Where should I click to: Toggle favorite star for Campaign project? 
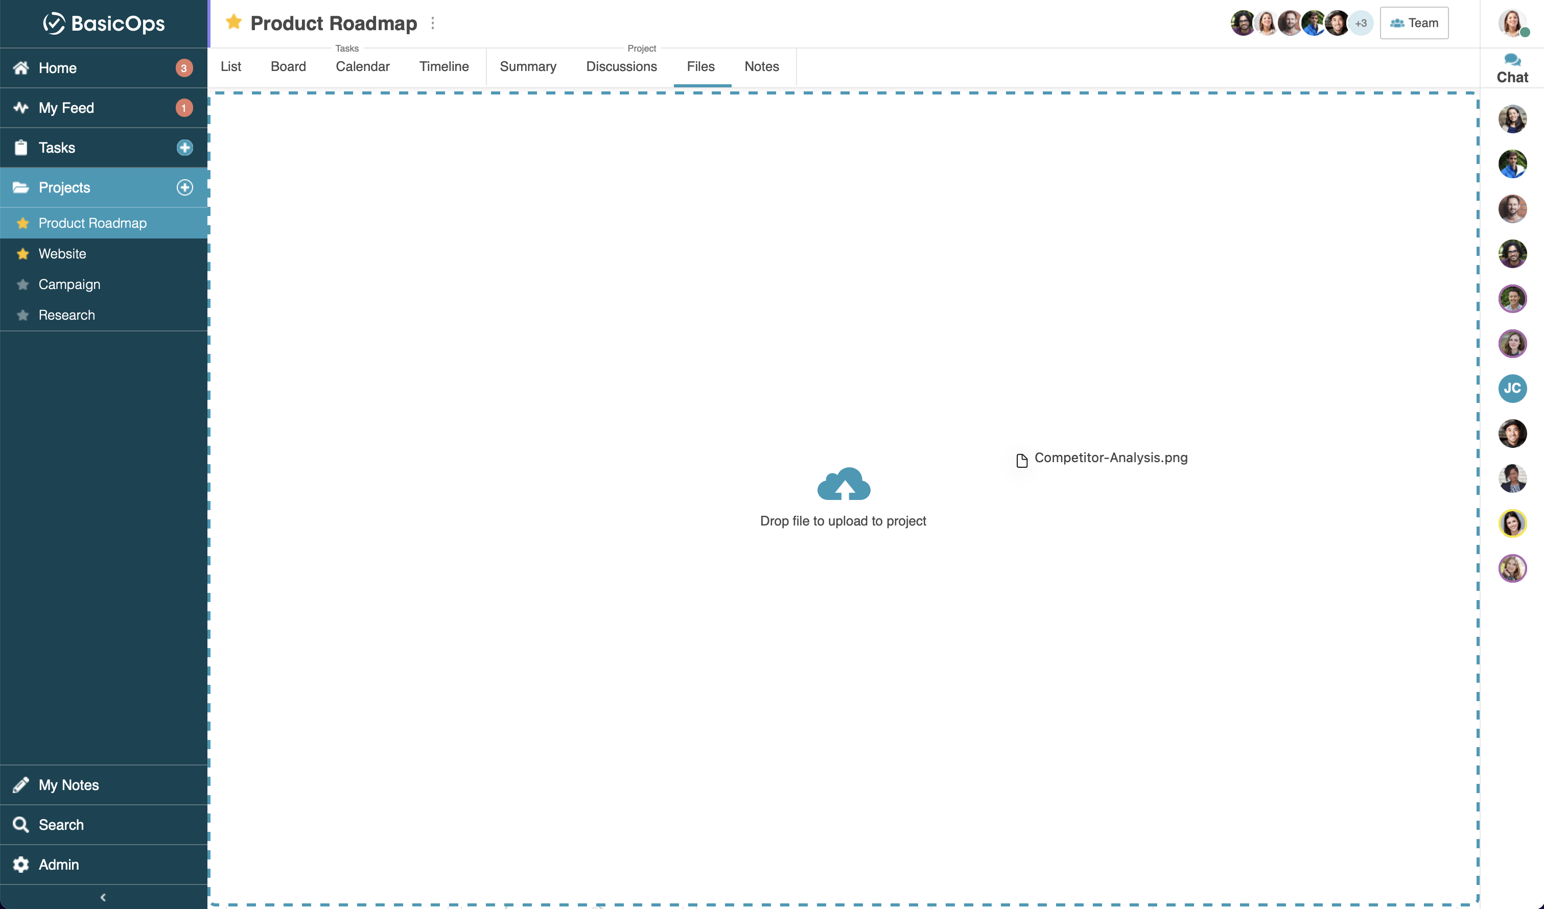(24, 285)
